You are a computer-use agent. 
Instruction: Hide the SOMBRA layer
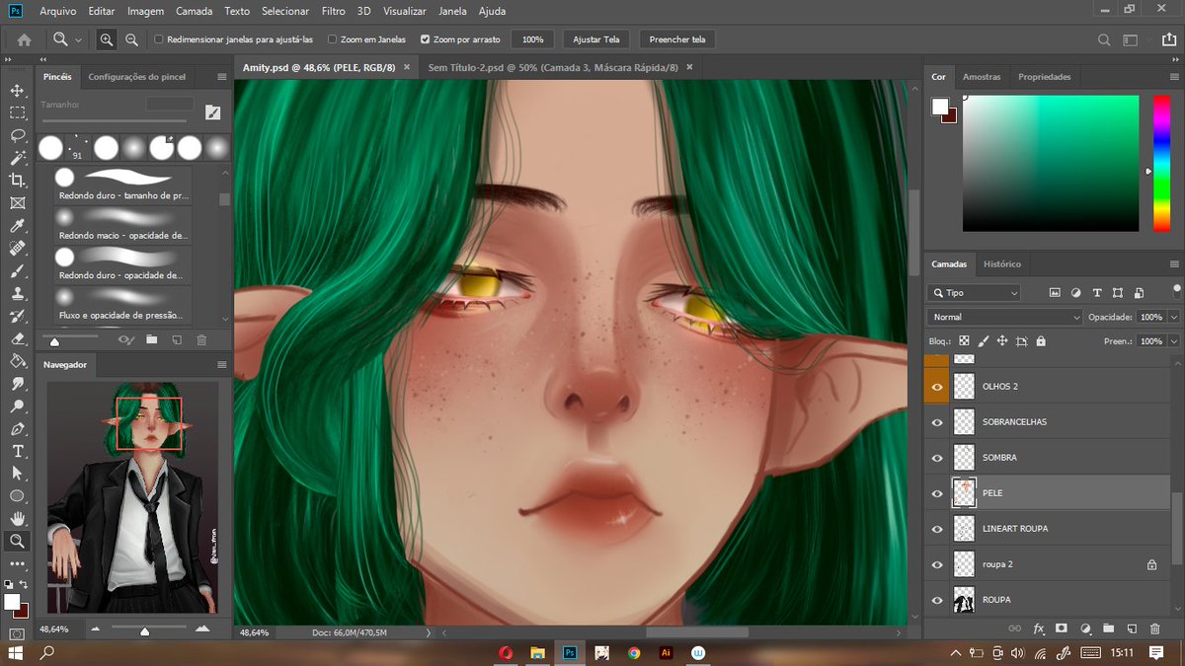click(x=937, y=457)
